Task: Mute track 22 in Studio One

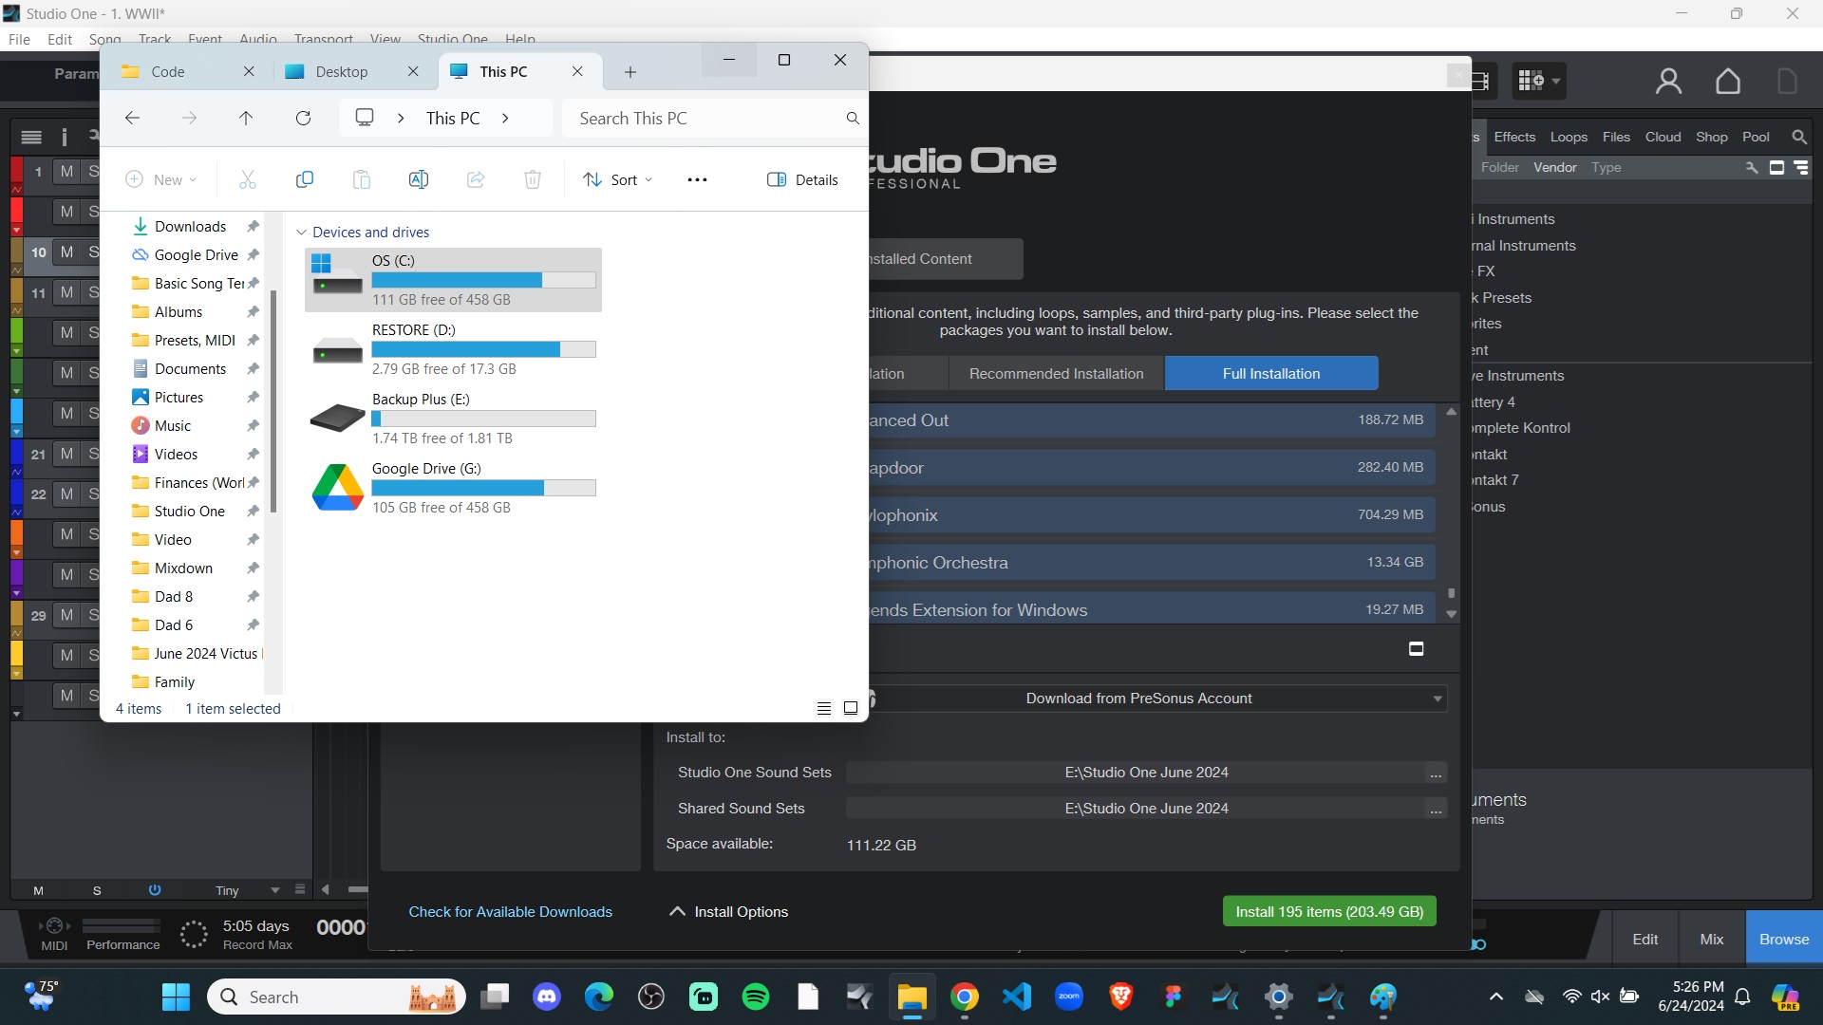Action: pos(66,494)
